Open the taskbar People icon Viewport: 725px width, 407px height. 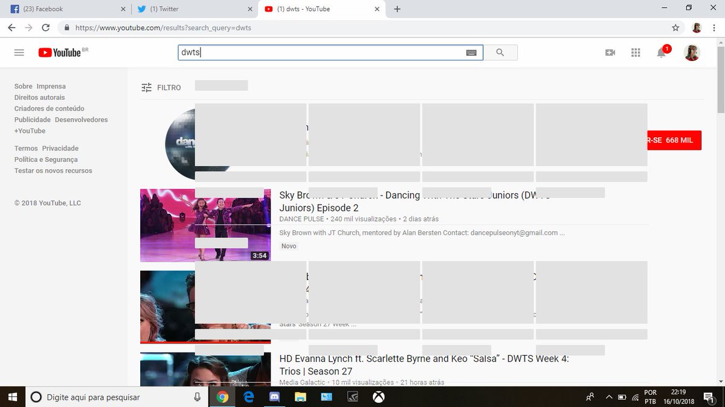coord(590,397)
